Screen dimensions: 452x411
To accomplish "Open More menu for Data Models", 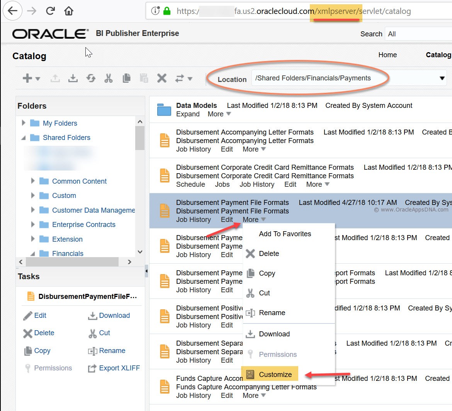I will (219, 114).
